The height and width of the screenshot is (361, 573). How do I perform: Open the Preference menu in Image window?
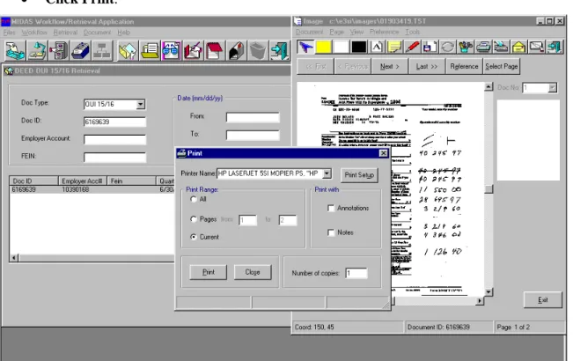pyautogui.click(x=384, y=32)
